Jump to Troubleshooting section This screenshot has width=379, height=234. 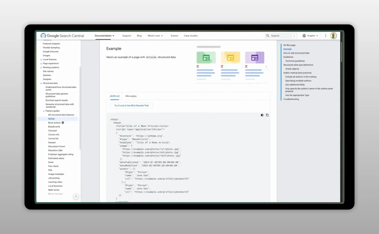(x=291, y=99)
